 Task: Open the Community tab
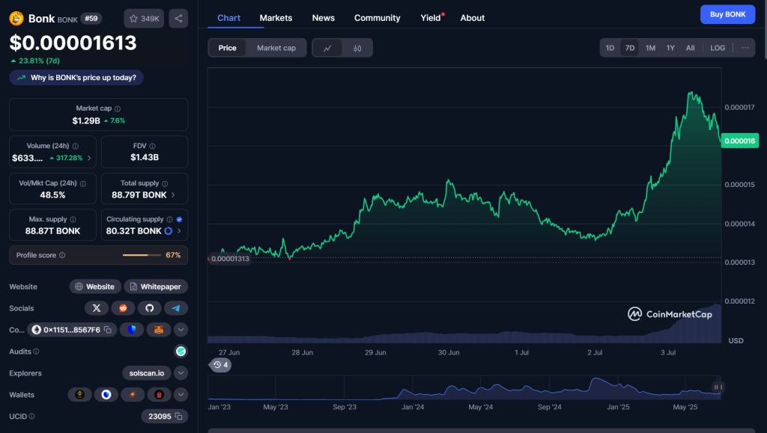[x=378, y=18]
